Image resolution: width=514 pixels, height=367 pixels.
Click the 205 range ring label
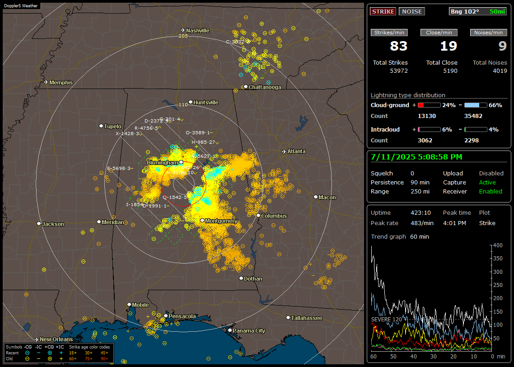click(183, 36)
